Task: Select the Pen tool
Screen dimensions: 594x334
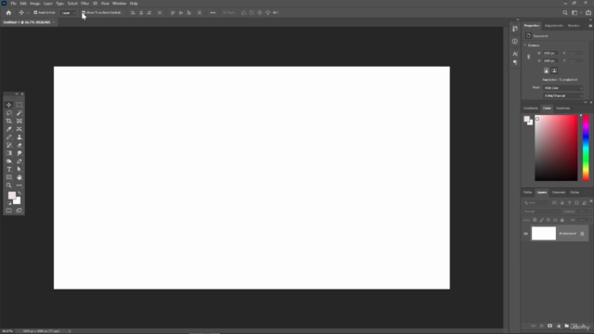Action: [x=19, y=161]
